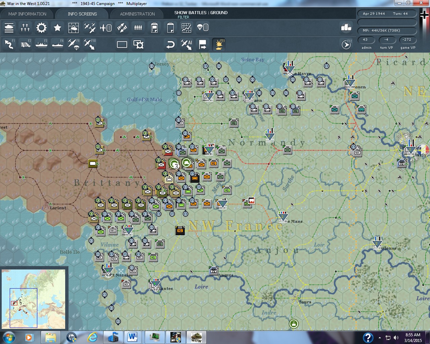This screenshot has width=430, height=344.
Task: Click the Europe minimap overview
Action: tap(34, 300)
